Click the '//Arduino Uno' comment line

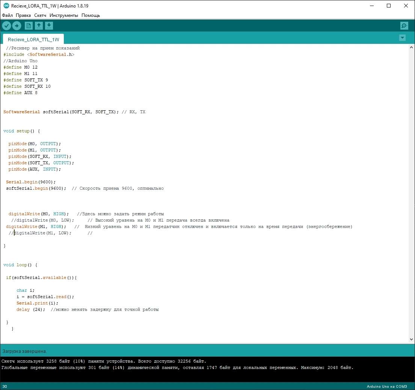pos(20,61)
